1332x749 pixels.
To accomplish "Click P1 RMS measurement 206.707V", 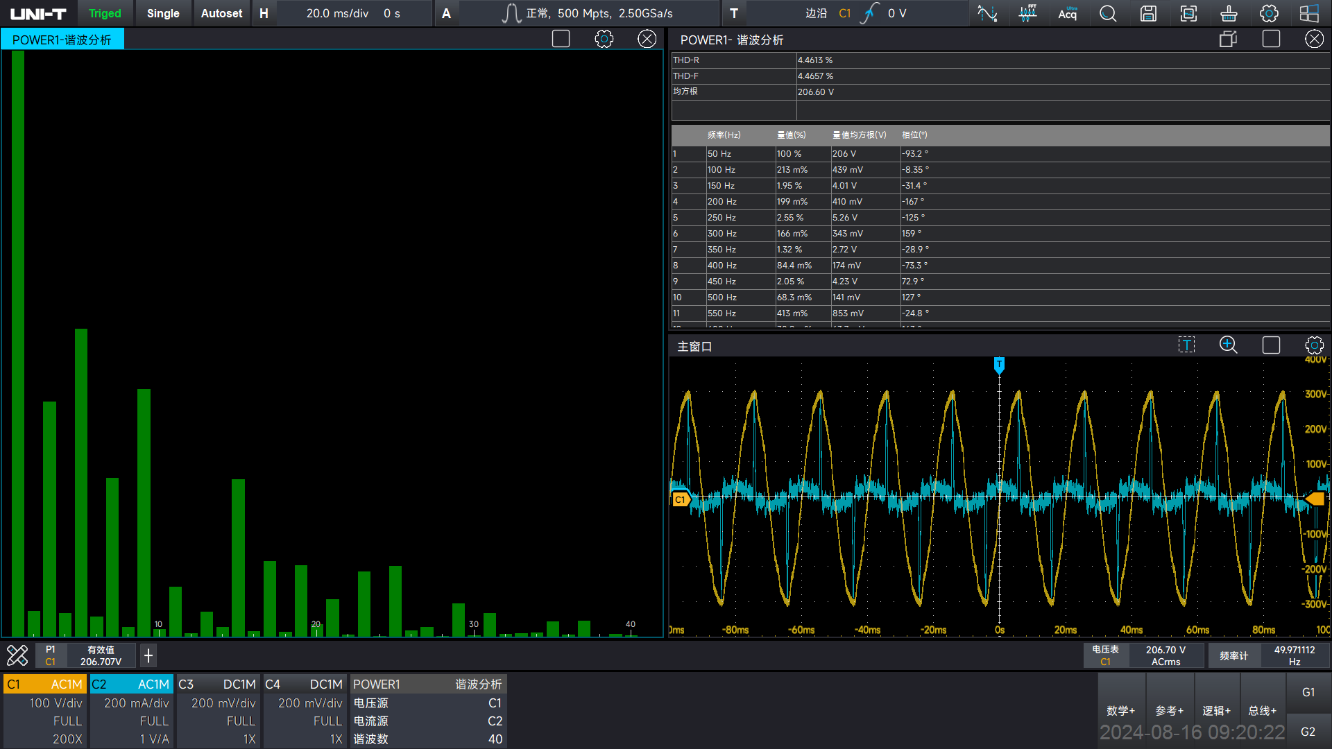I will [x=85, y=655].
